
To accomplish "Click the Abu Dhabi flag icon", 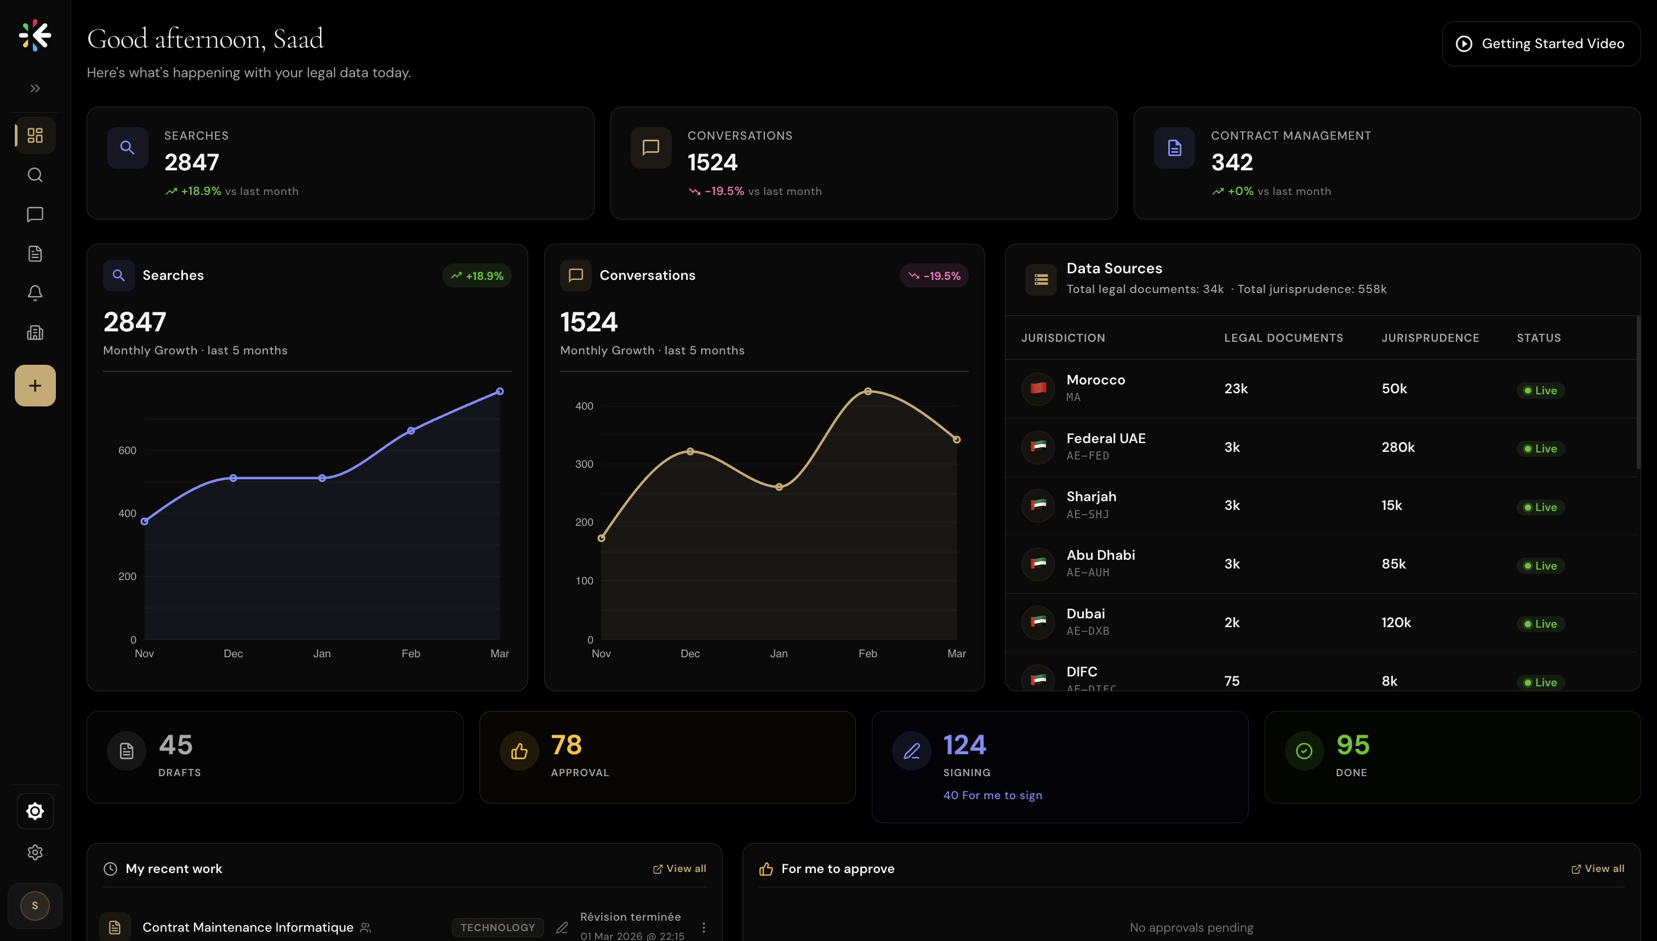I will click(1038, 564).
